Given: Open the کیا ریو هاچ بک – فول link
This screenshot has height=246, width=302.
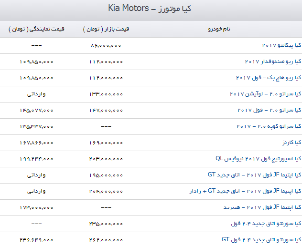Looking at the screenshot, I should coord(269,78).
